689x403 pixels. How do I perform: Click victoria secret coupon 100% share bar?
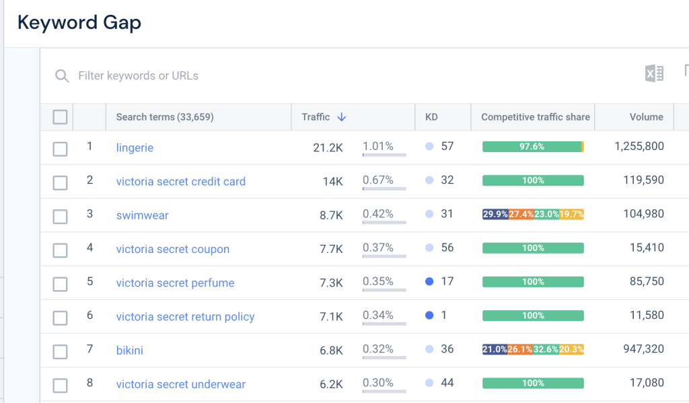click(533, 248)
